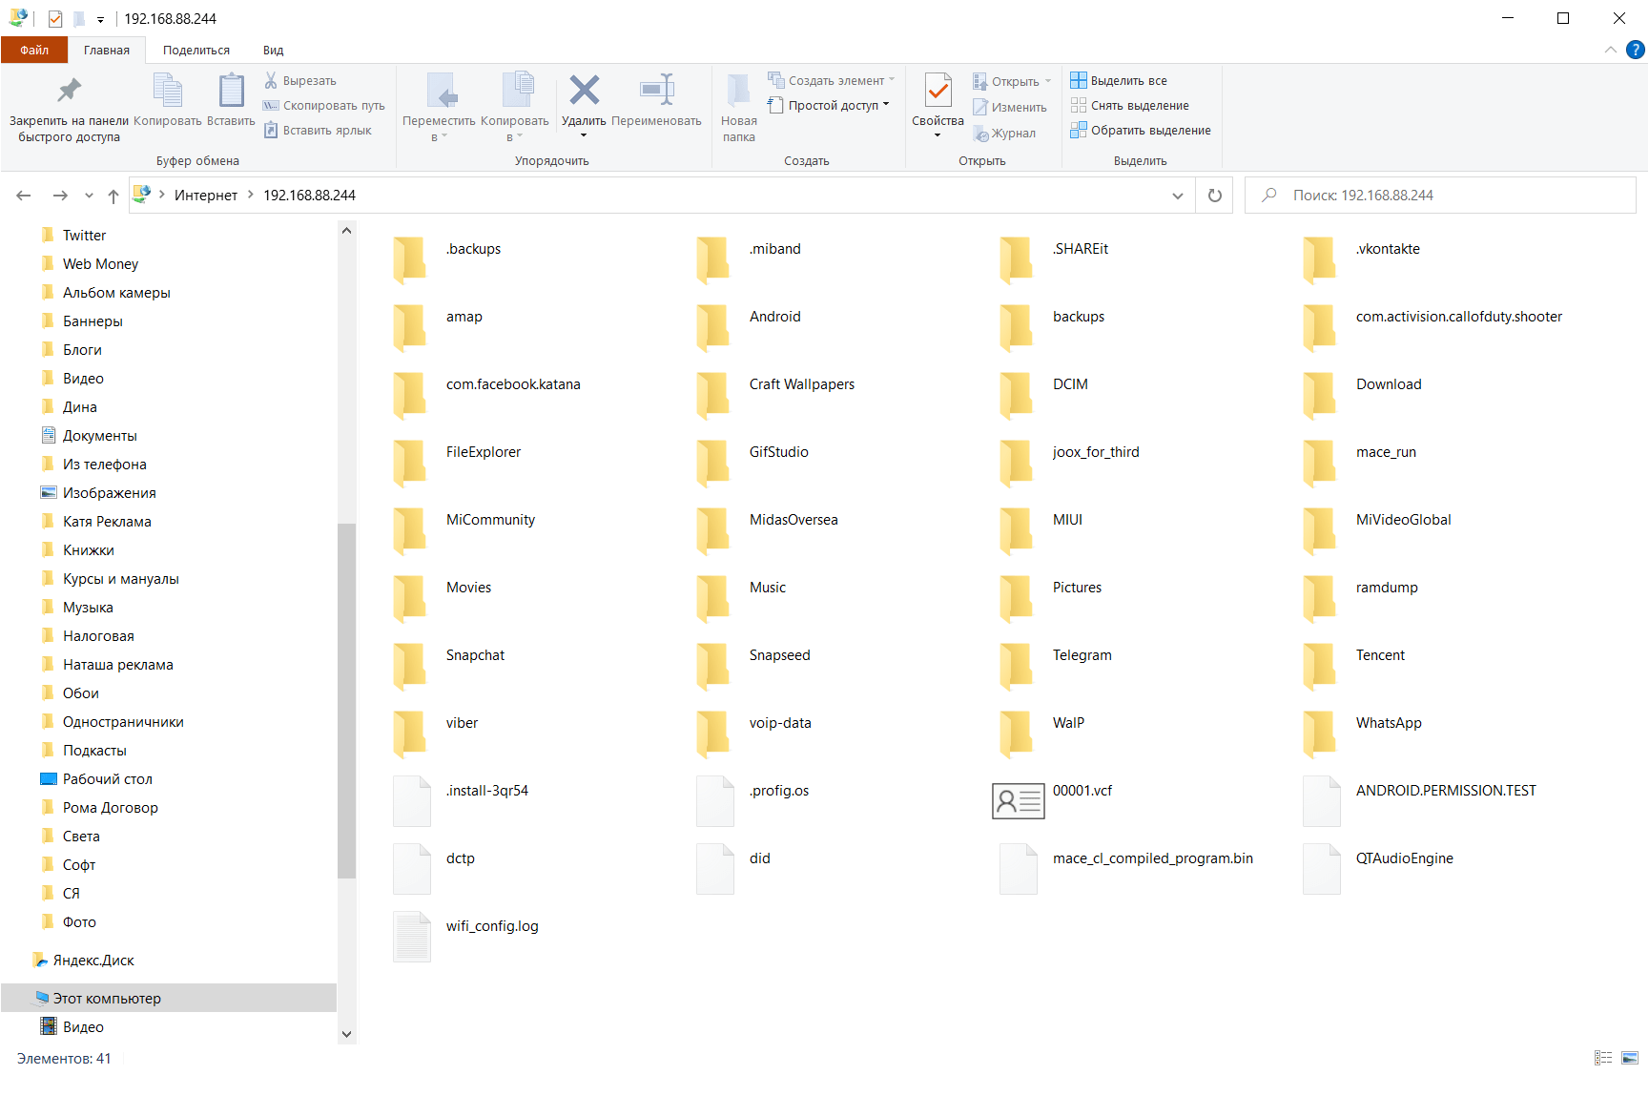Image resolution: width=1649 pixels, height=1116 pixels.
Task: Click the Rename (Переименовать) icon
Action: tap(656, 92)
